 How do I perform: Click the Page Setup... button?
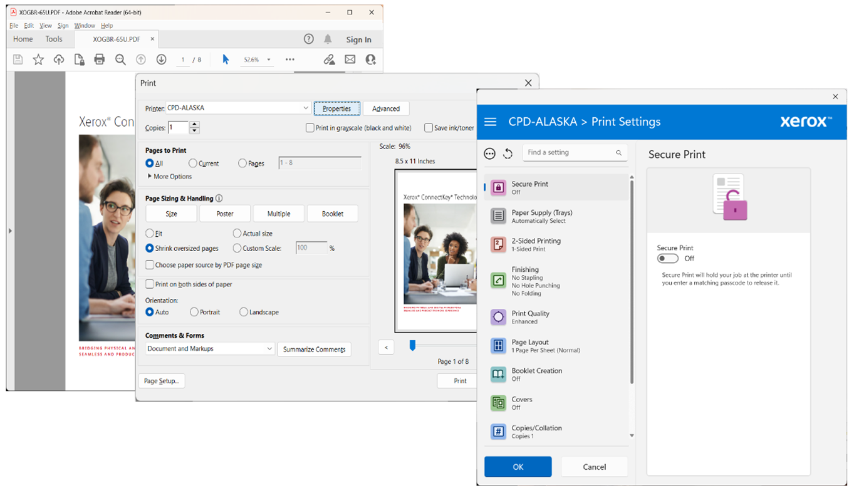coord(162,381)
